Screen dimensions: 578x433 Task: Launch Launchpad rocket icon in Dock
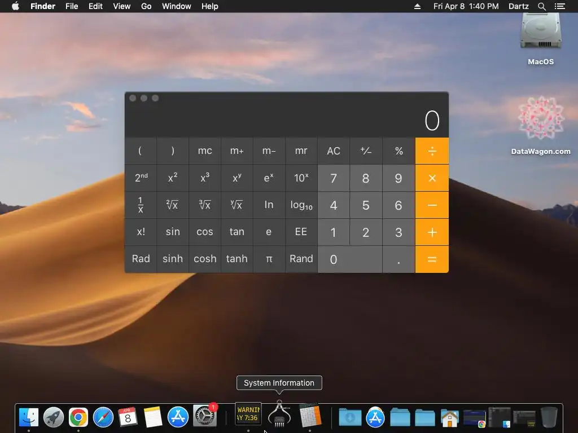(x=54, y=417)
